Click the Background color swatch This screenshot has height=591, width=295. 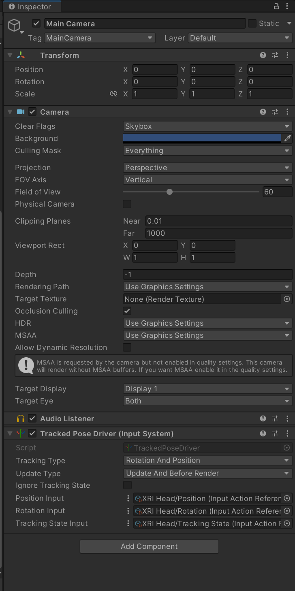coord(202,138)
